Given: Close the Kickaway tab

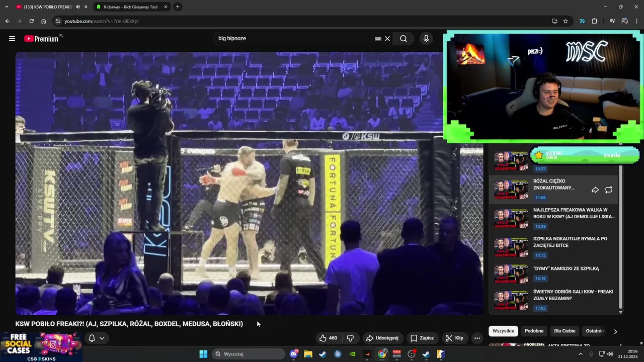Looking at the screenshot, I should point(166,7).
